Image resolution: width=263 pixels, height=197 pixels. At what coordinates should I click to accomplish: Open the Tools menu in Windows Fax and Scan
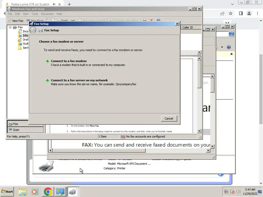pyautogui.click(x=35, y=14)
